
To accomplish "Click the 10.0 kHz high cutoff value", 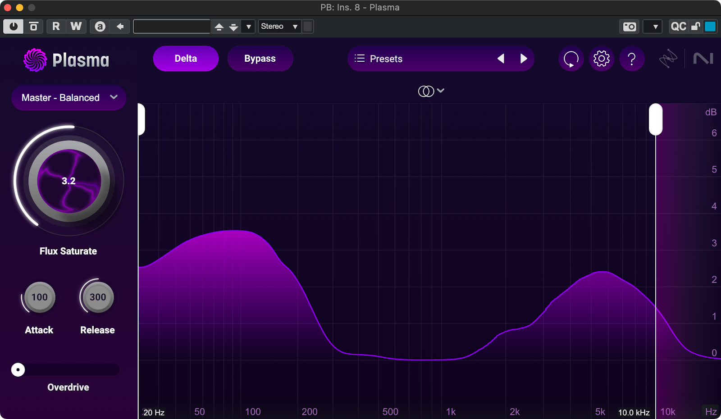I will coord(634,412).
